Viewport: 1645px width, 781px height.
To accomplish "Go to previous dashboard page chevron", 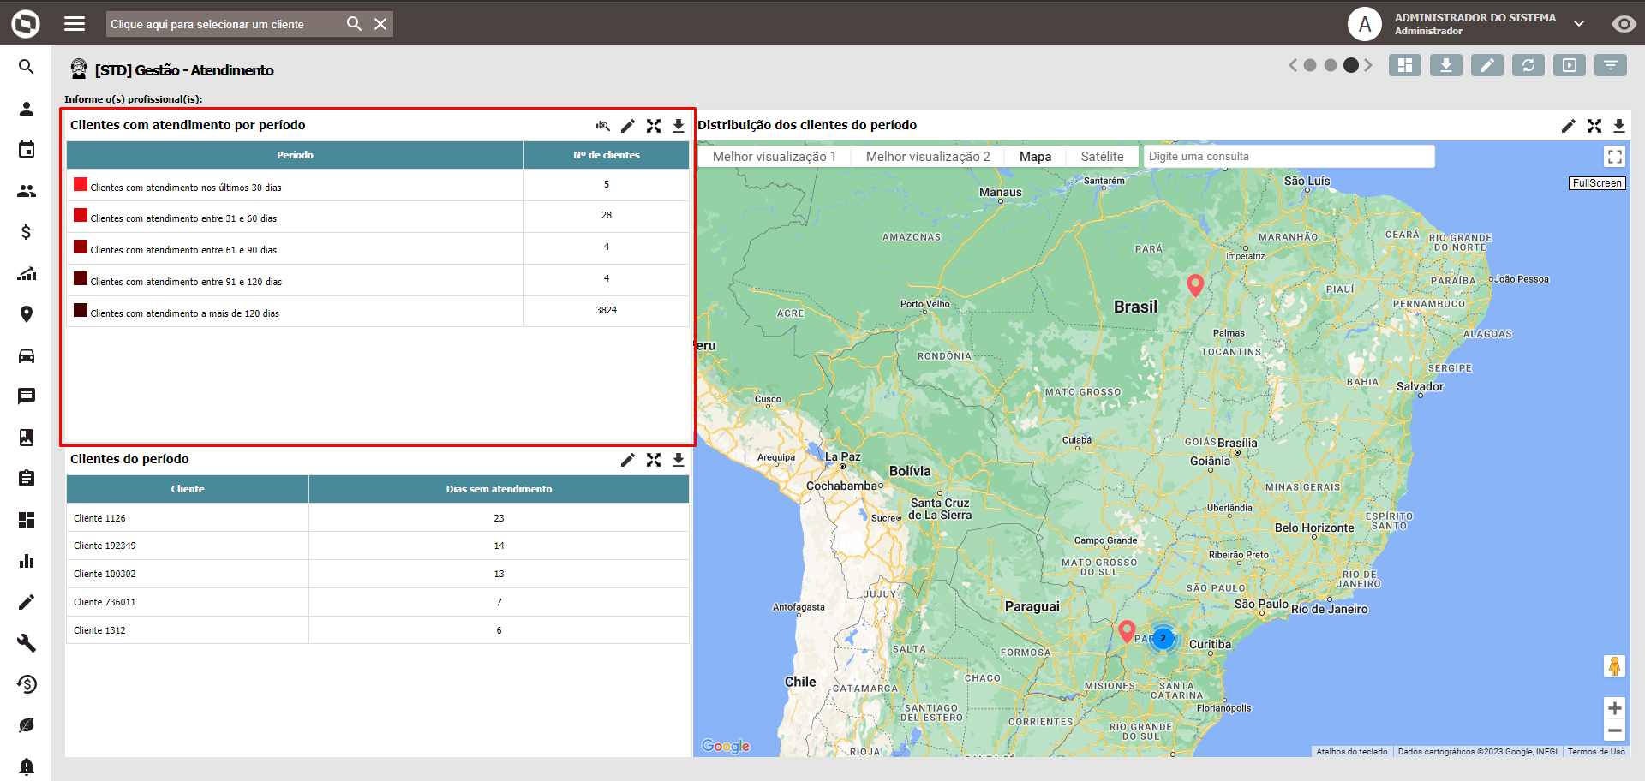I will [x=1293, y=65].
